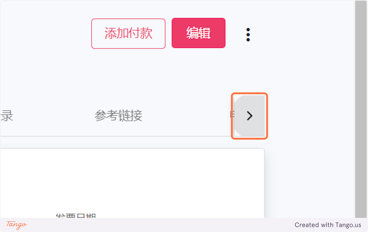Switch to the partially visible 录 tab

tap(6, 116)
